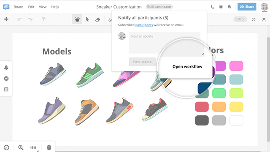
Task: Select the lime green color swatch
Action: pos(236,93)
